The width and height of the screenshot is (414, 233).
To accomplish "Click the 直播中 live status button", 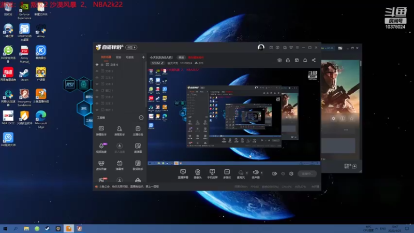I will (307, 173).
